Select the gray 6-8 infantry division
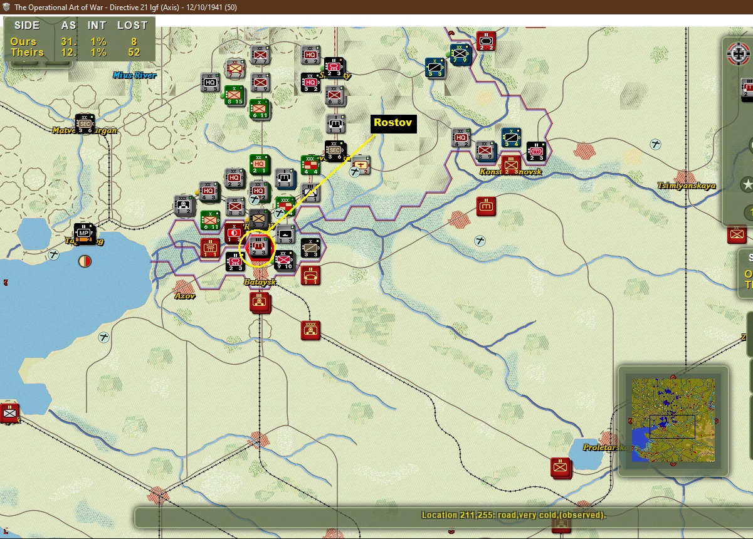This screenshot has height=539, width=753. tap(335, 95)
